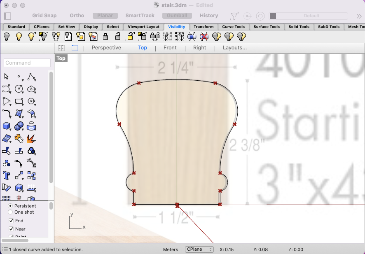Click the Command input field
The height and width of the screenshot is (254, 365).
coord(27,63)
